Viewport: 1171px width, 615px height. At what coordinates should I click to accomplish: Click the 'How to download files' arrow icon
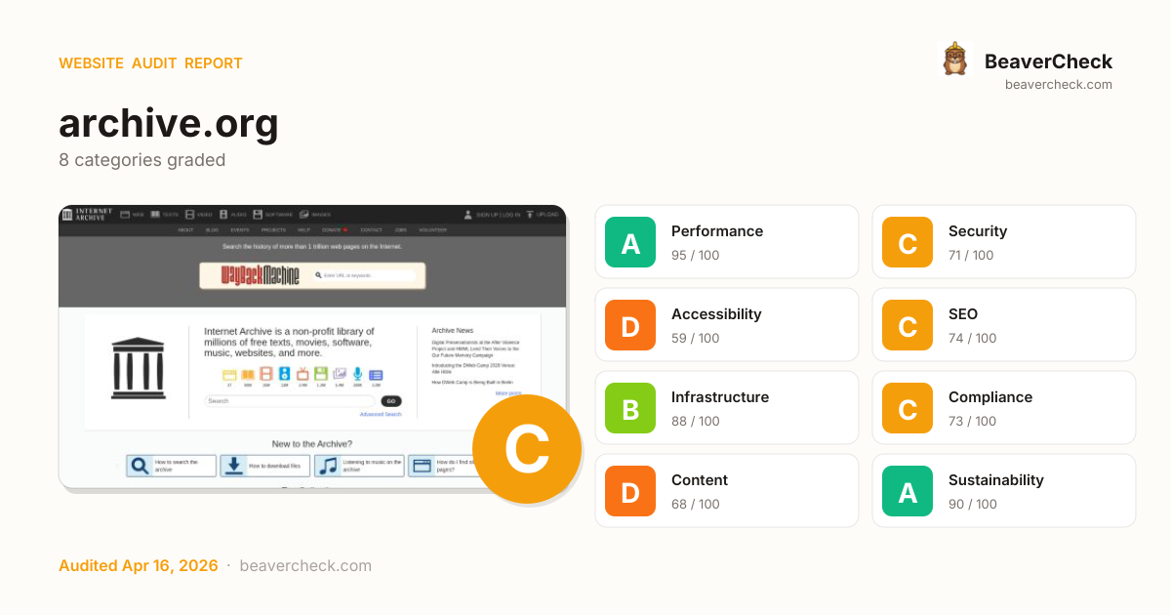[234, 466]
